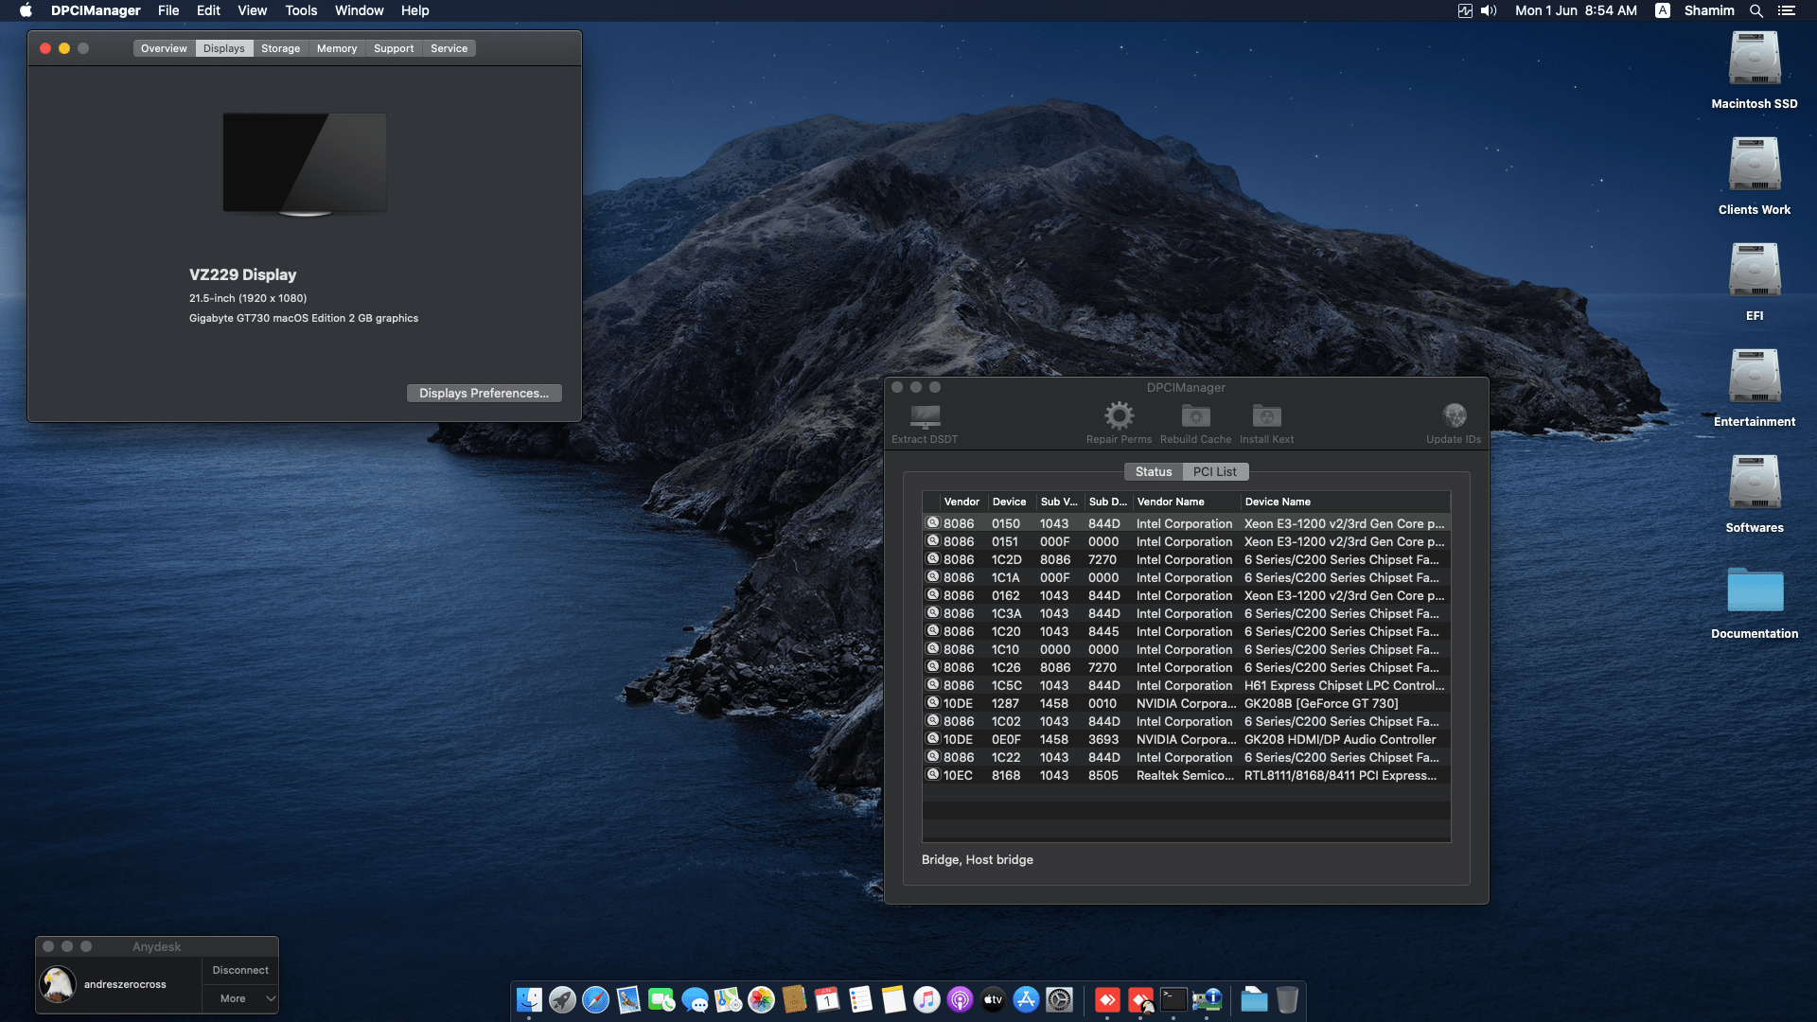The width and height of the screenshot is (1817, 1022).
Task: Switch to the Support tab
Action: [x=394, y=48]
